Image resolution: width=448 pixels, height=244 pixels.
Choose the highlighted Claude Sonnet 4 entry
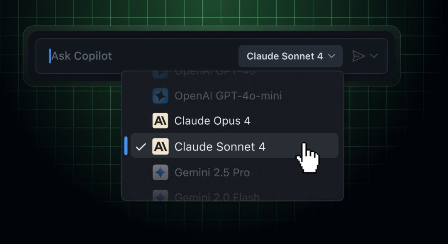point(234,145)
